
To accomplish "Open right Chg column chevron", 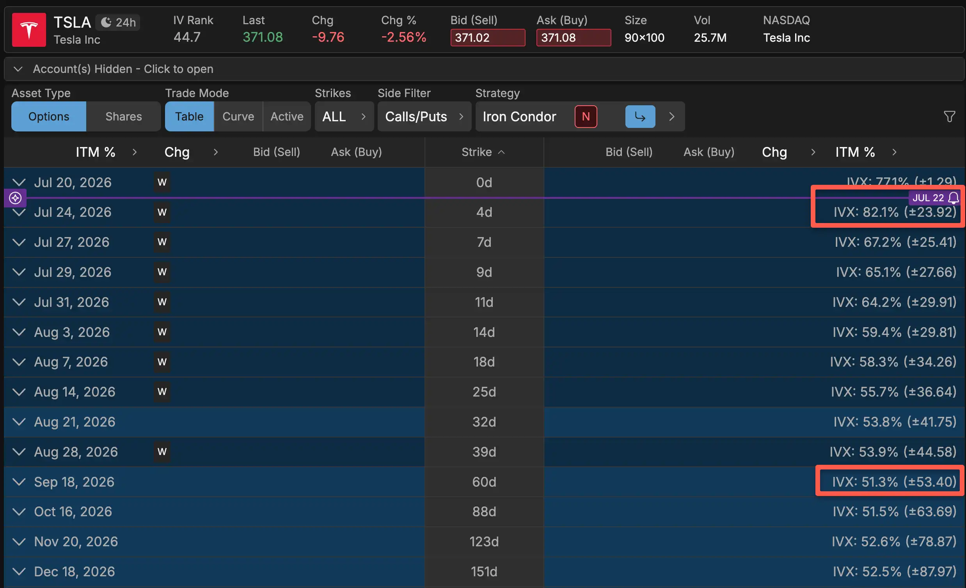I will (813, 152).
